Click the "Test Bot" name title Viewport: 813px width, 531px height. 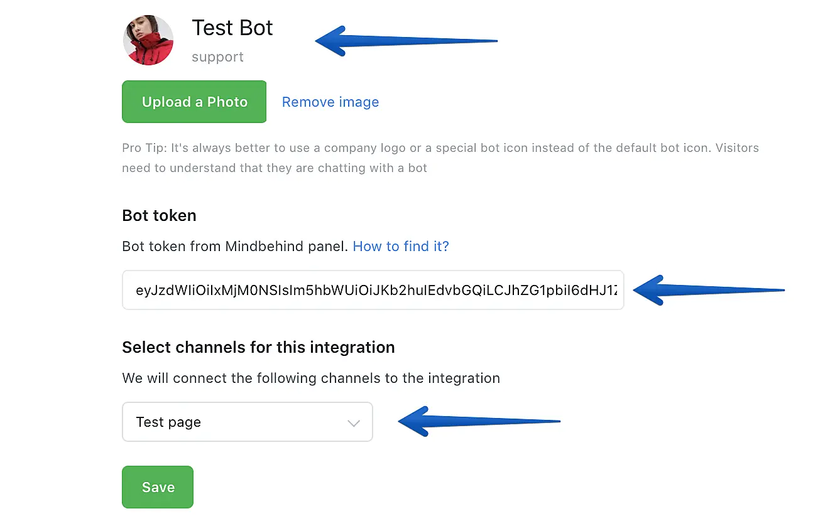(232, 28)
